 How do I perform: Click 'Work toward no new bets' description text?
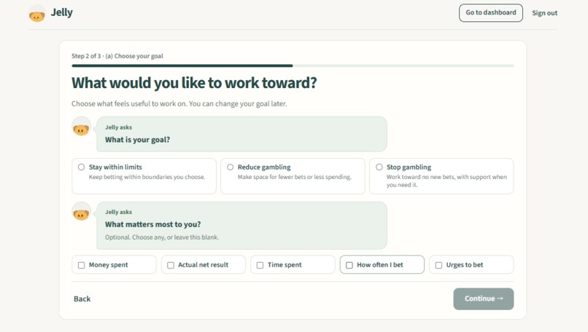coord(446,181)
